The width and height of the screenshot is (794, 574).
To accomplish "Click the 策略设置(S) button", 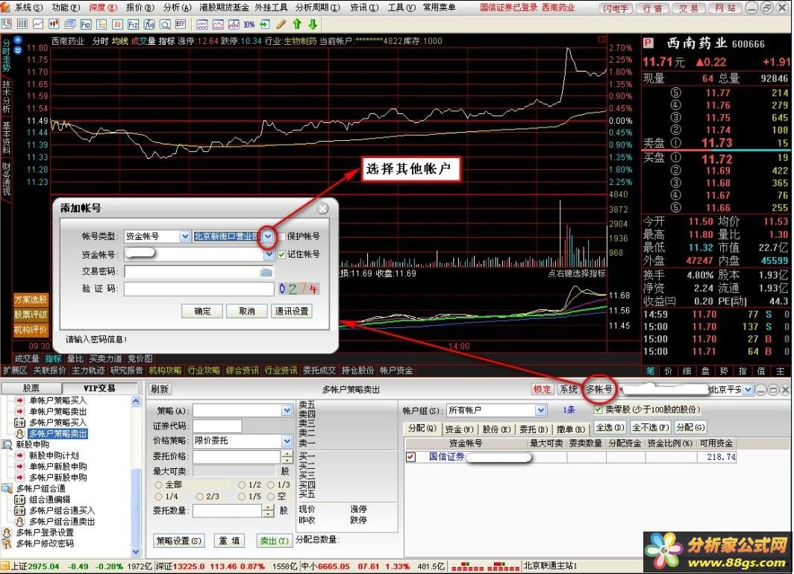I will [178, 540].
